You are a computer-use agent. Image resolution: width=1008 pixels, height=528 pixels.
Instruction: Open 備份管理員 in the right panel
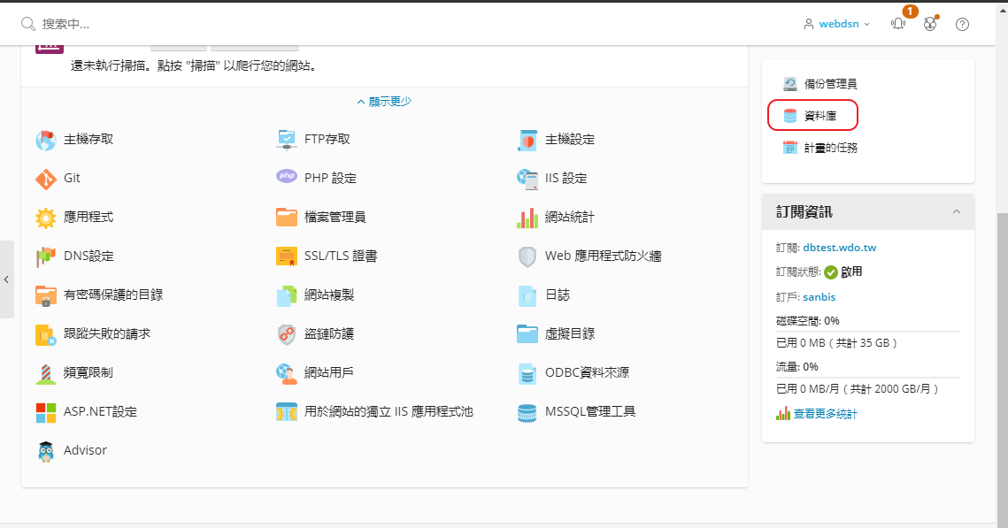point(829,84)
